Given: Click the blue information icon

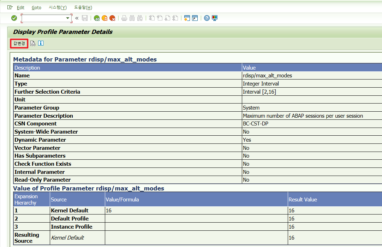Looking at the screenshot, I should [41, 43].
